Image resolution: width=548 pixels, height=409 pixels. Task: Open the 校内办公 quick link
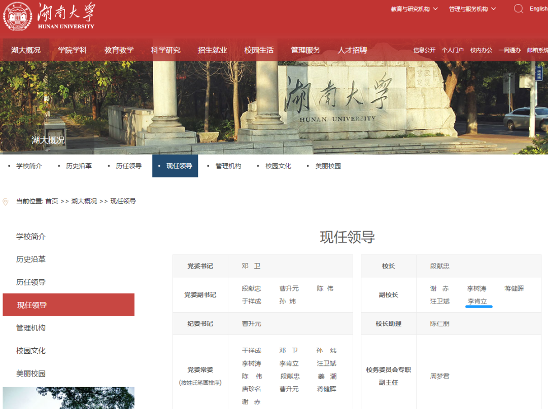[x=481, y=50]
